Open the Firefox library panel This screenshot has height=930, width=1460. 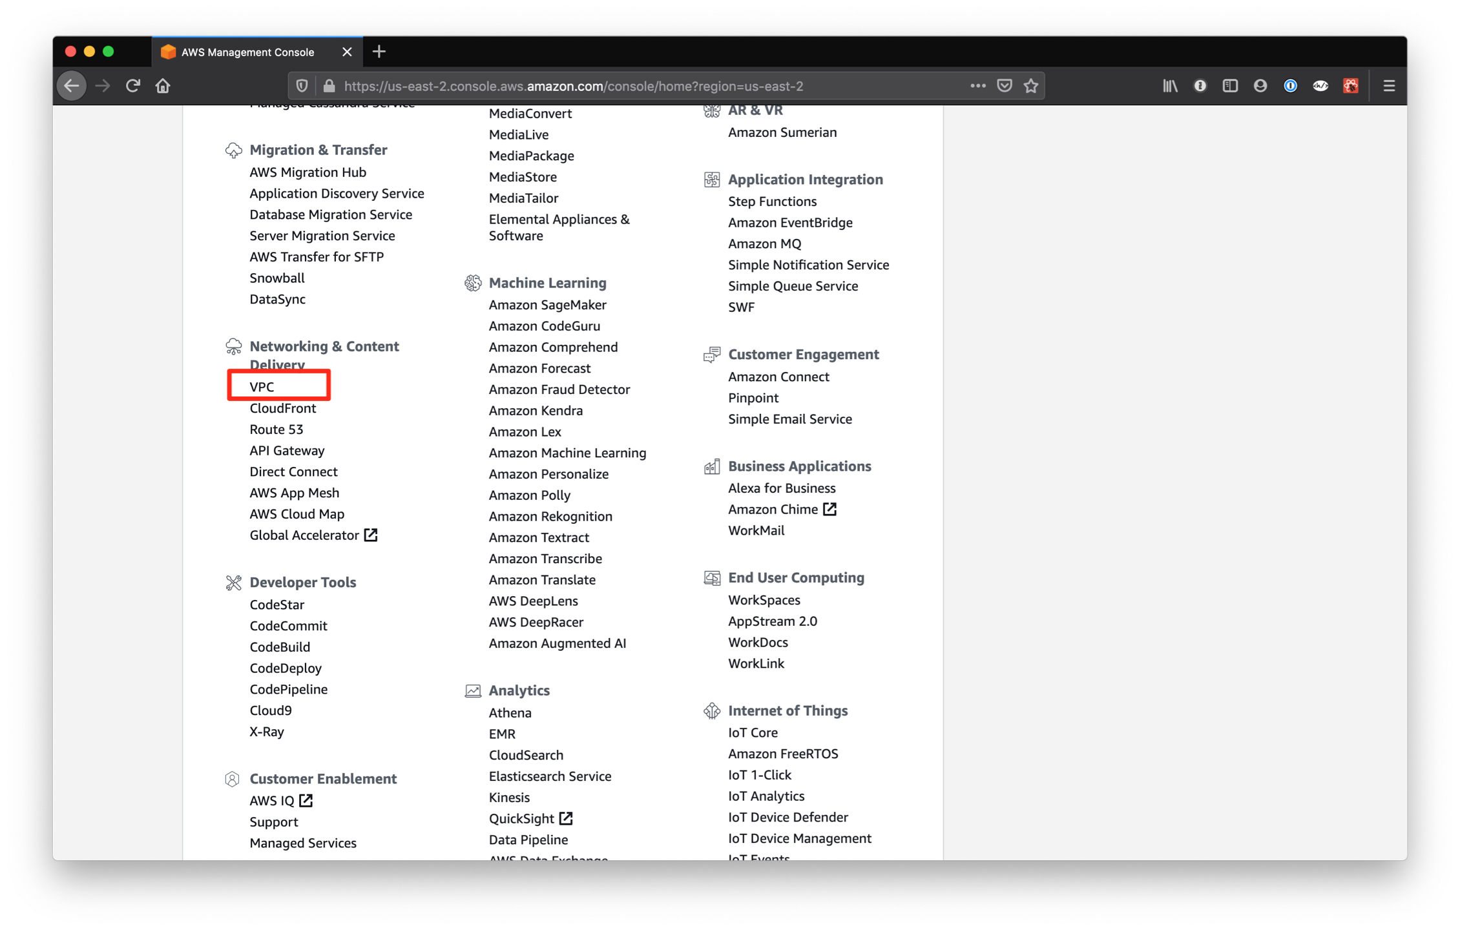(1169, 85)
